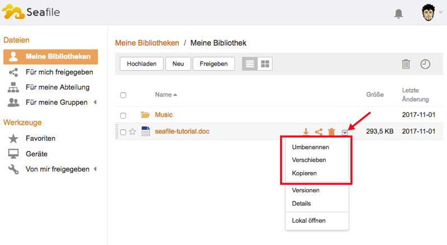The width and height of the screenshot is (447, 245).
Task: Tick the checkbox for the Music folder
Action: (123, 115)
